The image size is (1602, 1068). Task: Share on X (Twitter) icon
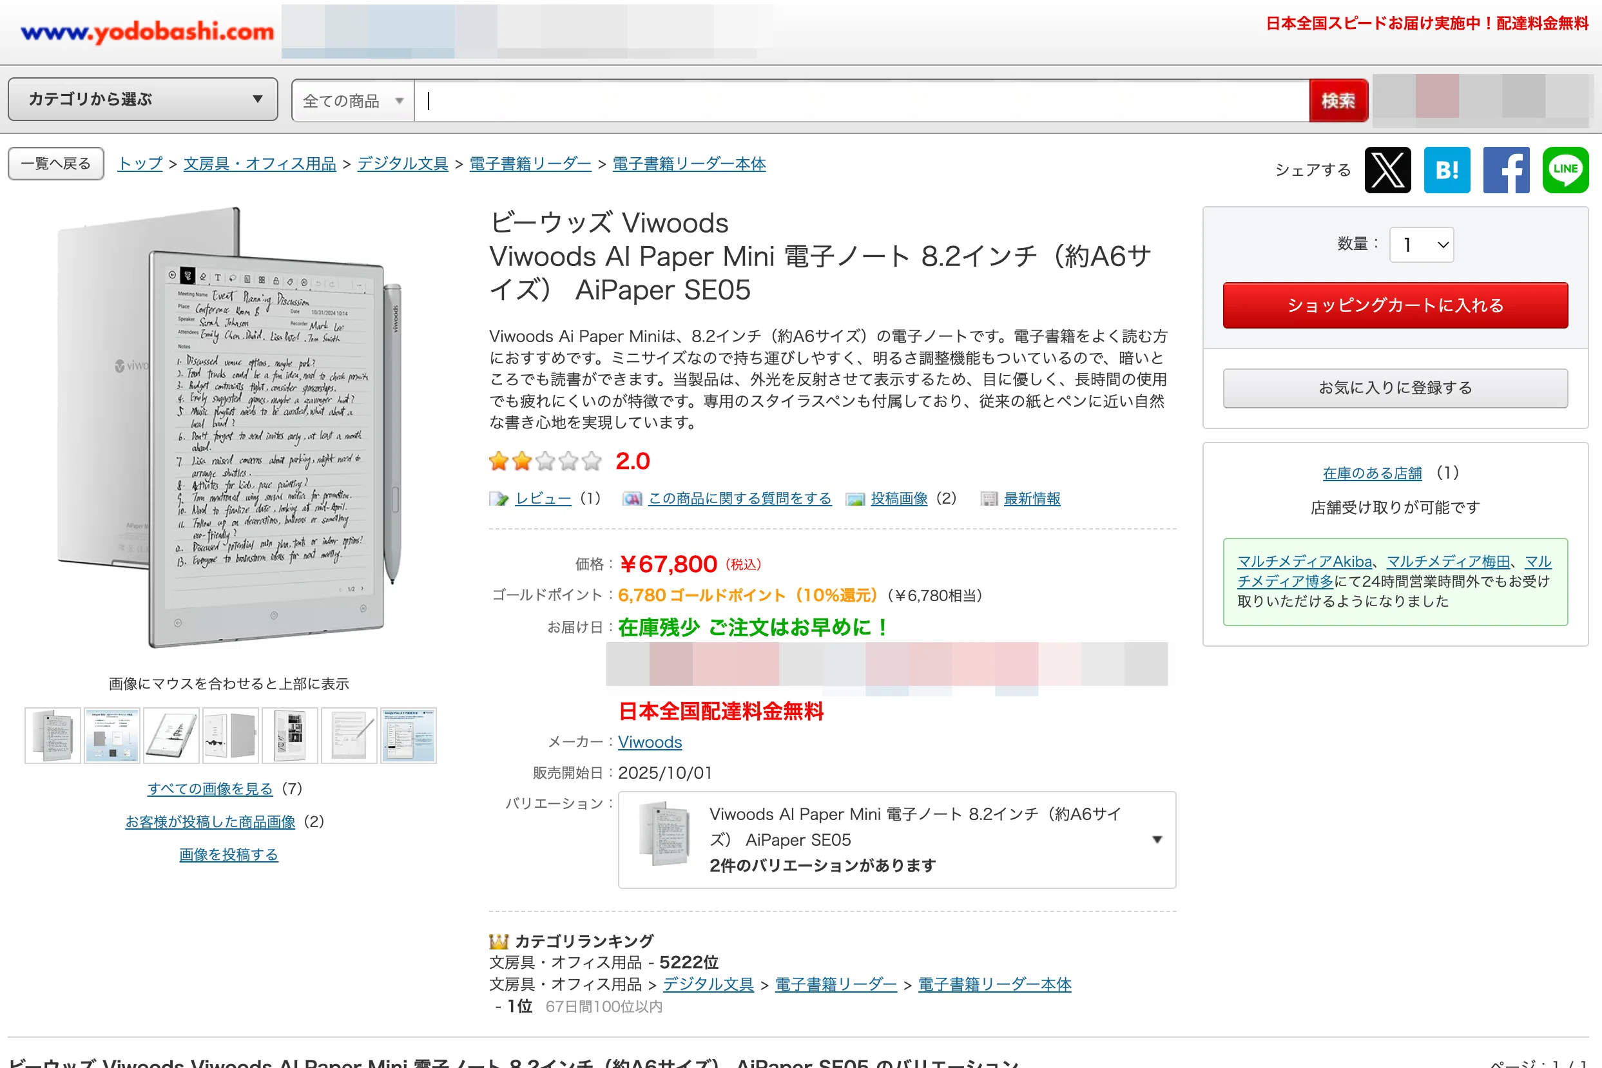(x=1387, y=169)
